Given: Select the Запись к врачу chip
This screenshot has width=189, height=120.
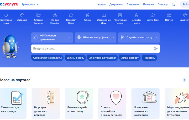Looking at the screenshot, I should click(x=75, y=58).
